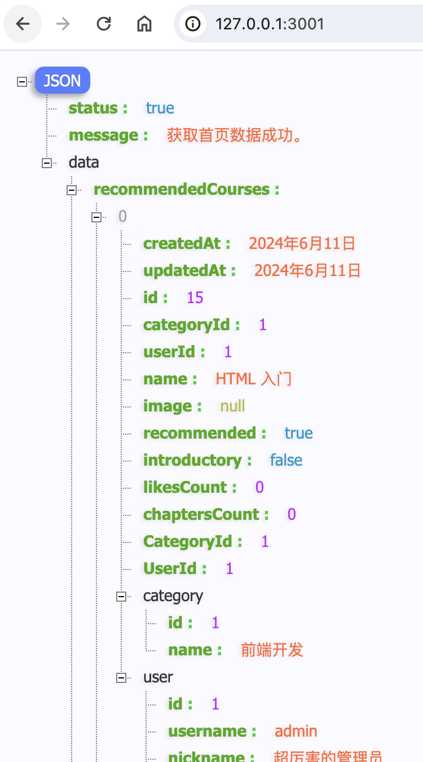Click the browser back arrow button
Viewport: 423px width, 762px height.
23,24
